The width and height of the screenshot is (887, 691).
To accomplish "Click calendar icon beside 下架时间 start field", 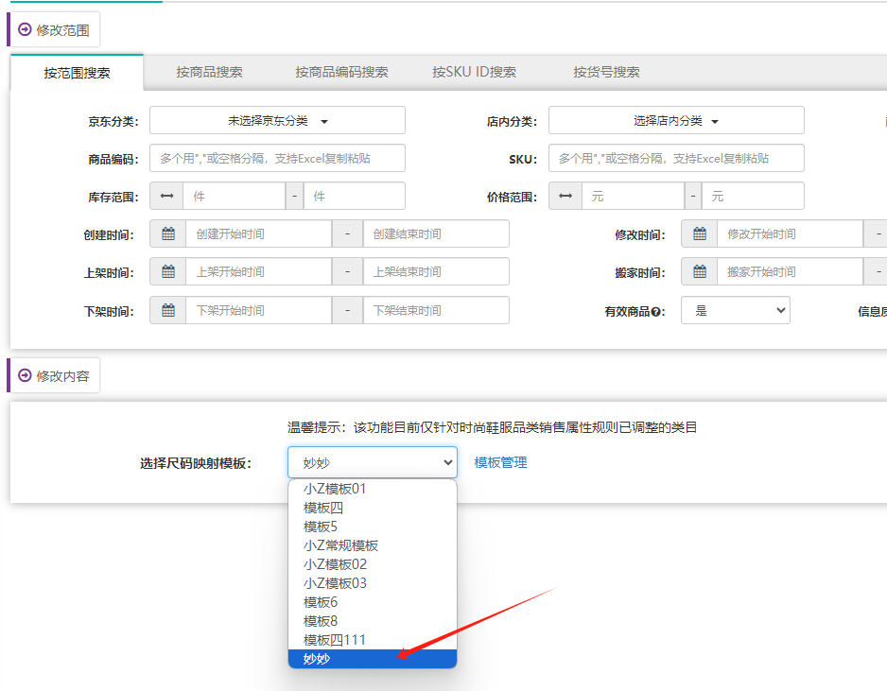I will (x=167, y=311).
